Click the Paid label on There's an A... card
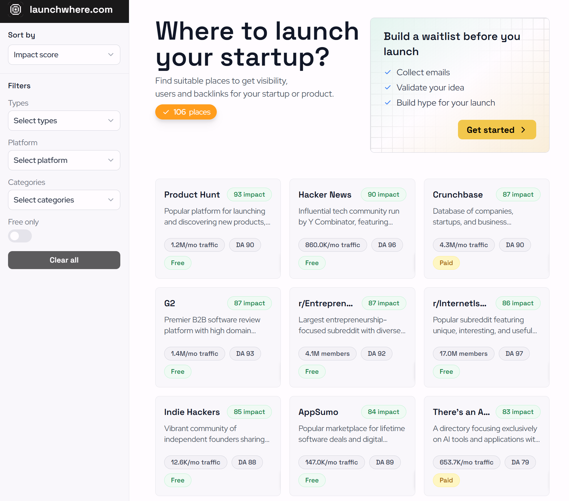This screenshot has height=501, width=569. pos(446,480)
